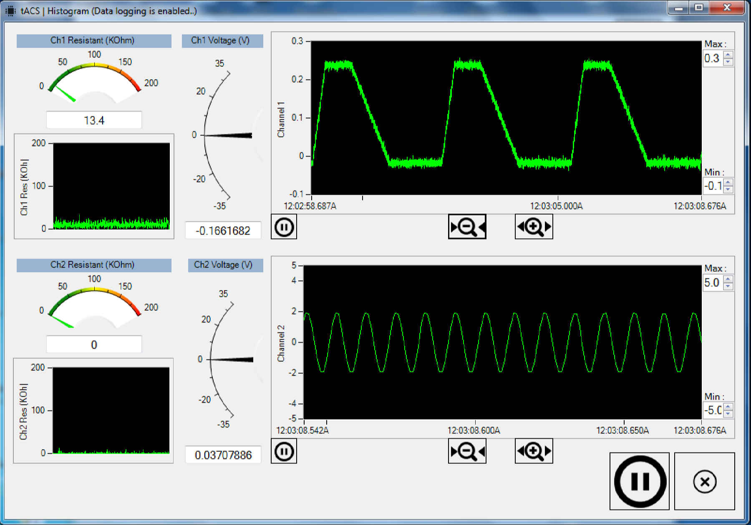The width and height of the screenshot is (751, 525).
Task: Pause the Channel 2 graph
Action: (284, 451)
